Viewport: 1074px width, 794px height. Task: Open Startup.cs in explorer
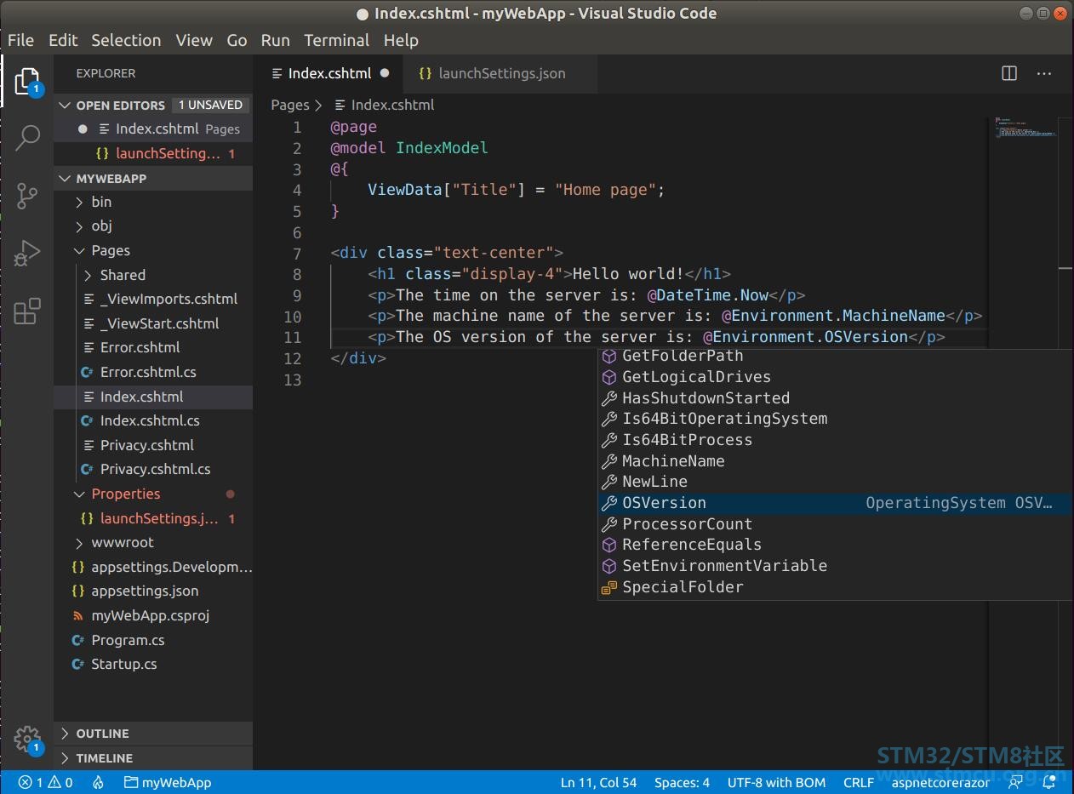click(x=153, y=664)
